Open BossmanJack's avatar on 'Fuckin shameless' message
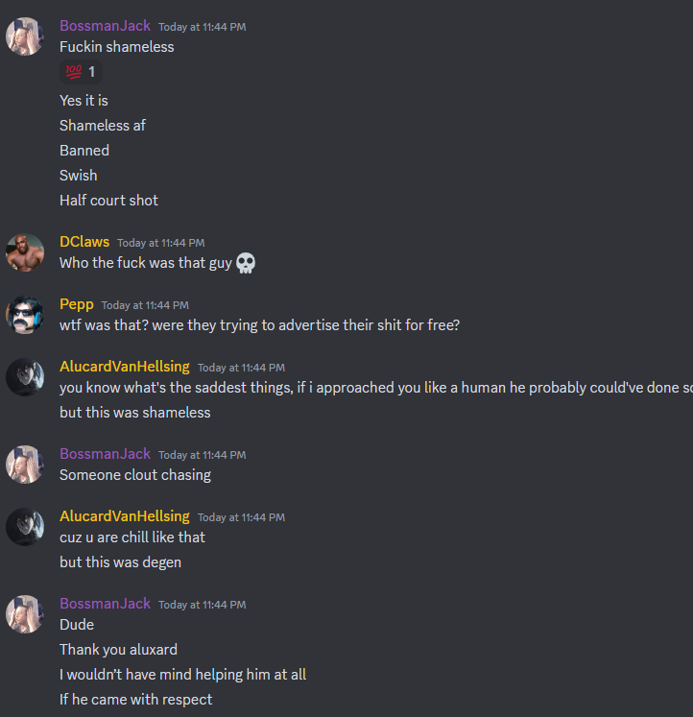The image size is (693, 717). [x=25, y=36]
